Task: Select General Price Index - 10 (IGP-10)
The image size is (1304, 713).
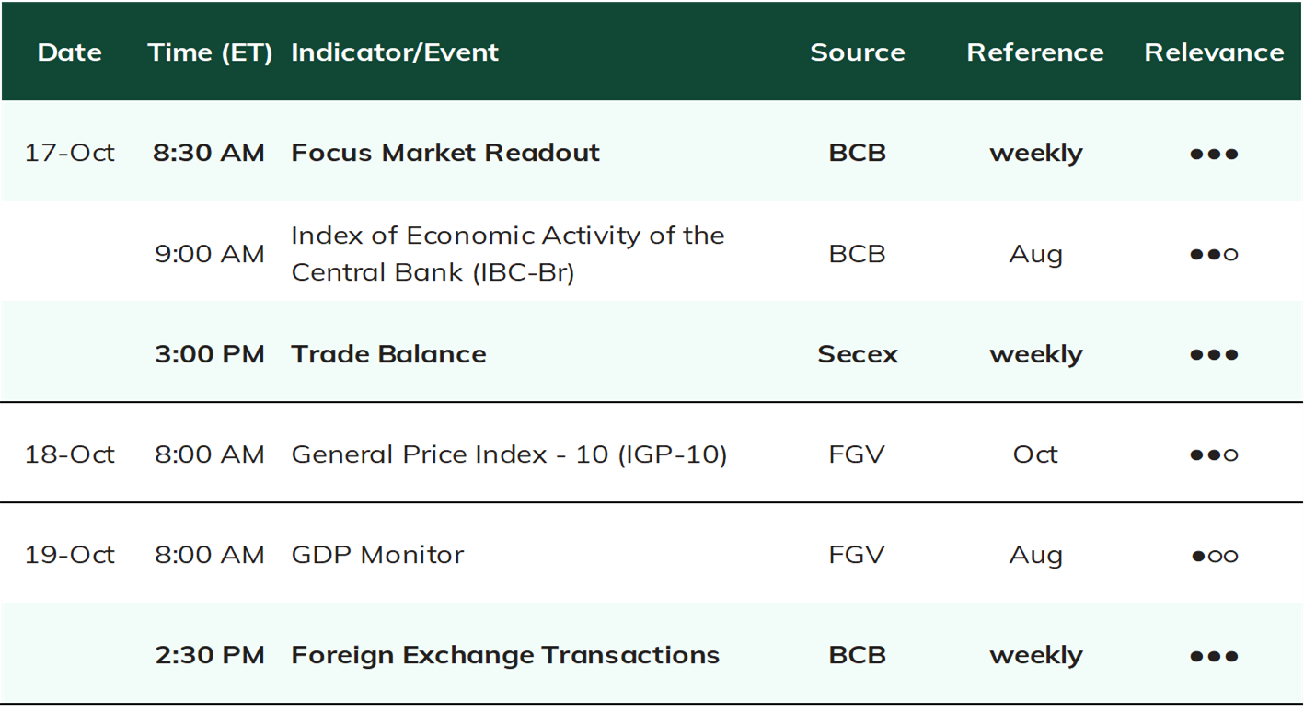Action: (509, 454)
